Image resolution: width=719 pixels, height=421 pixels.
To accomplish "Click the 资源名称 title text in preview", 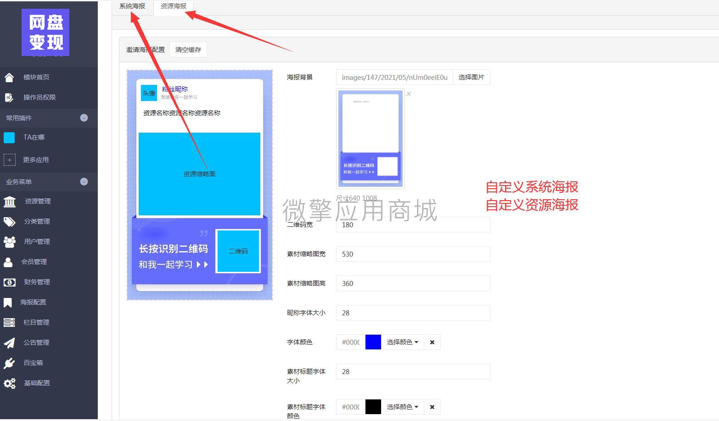I will 182,113.
